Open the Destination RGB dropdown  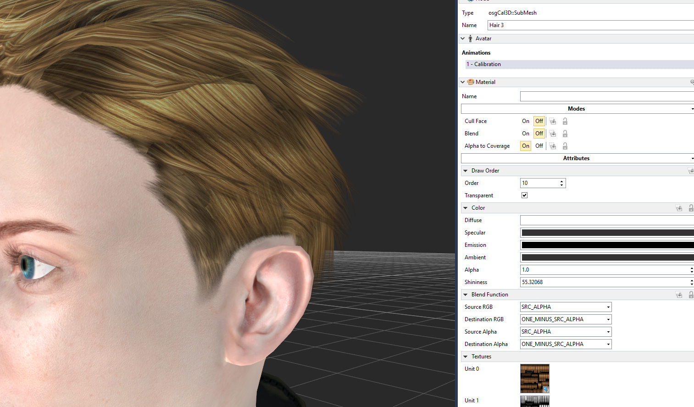[x=566, y=319]
